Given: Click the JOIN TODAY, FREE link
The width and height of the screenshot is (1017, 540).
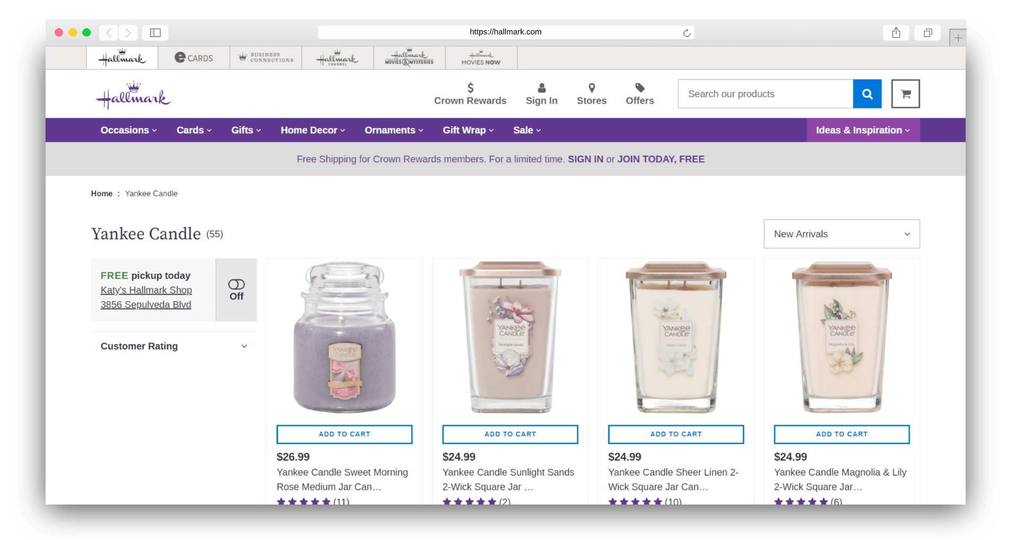Looking at the screenshot, I should point(660,159).
